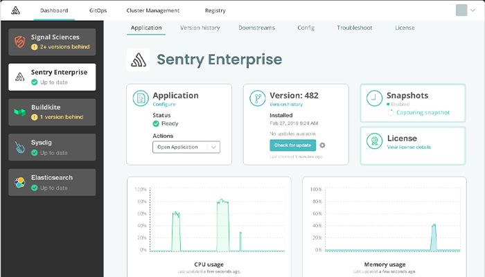The image size is (485, 277).
Task: Click the Sysdig app icon in sidebar
Action: [20, 148]
